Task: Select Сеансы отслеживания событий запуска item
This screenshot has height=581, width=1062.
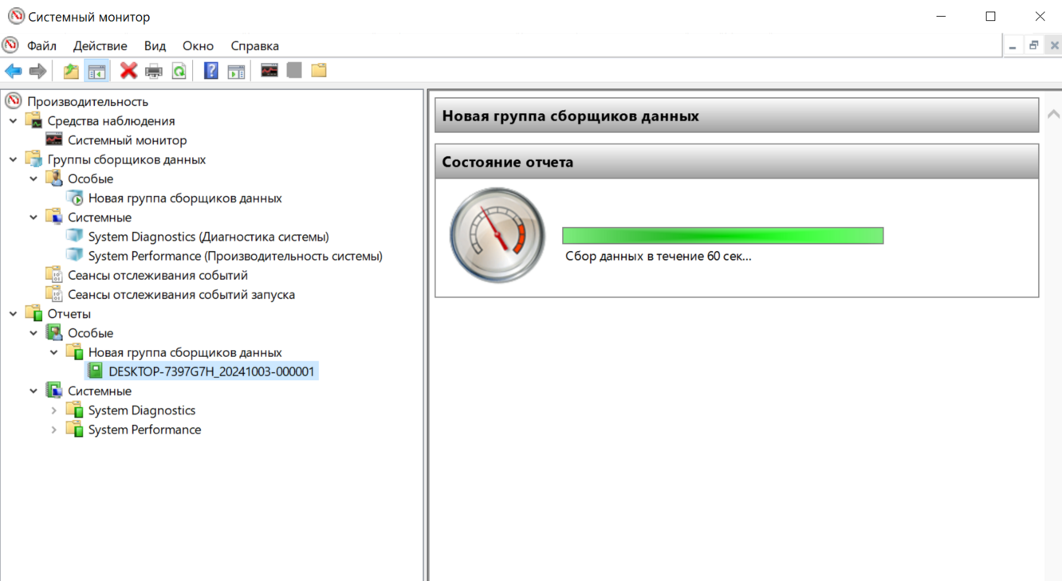Action: (x=181, y=295)
